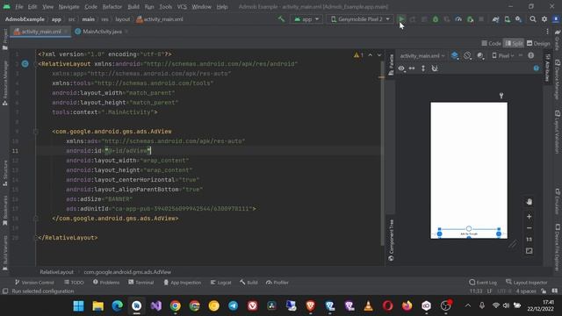Image resolution: width=562 pixels, height=316 pixels.
Task: Click Apply Changes and Restart Activity icon
Action: pos(413,19)
